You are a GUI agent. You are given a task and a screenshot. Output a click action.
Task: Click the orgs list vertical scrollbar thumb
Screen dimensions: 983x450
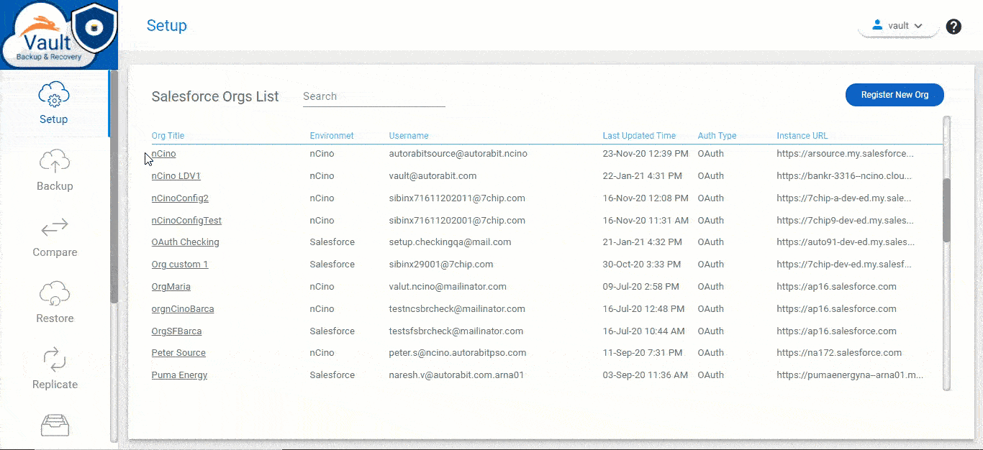[946, 210]
